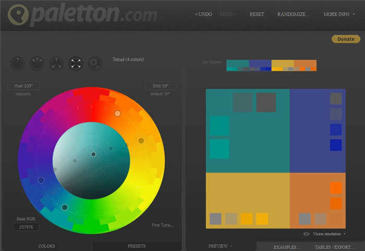This screenshot has height=251, width=365.
Task: Select the Triad (3-colors) mode icon
Action: click(56, 63)
